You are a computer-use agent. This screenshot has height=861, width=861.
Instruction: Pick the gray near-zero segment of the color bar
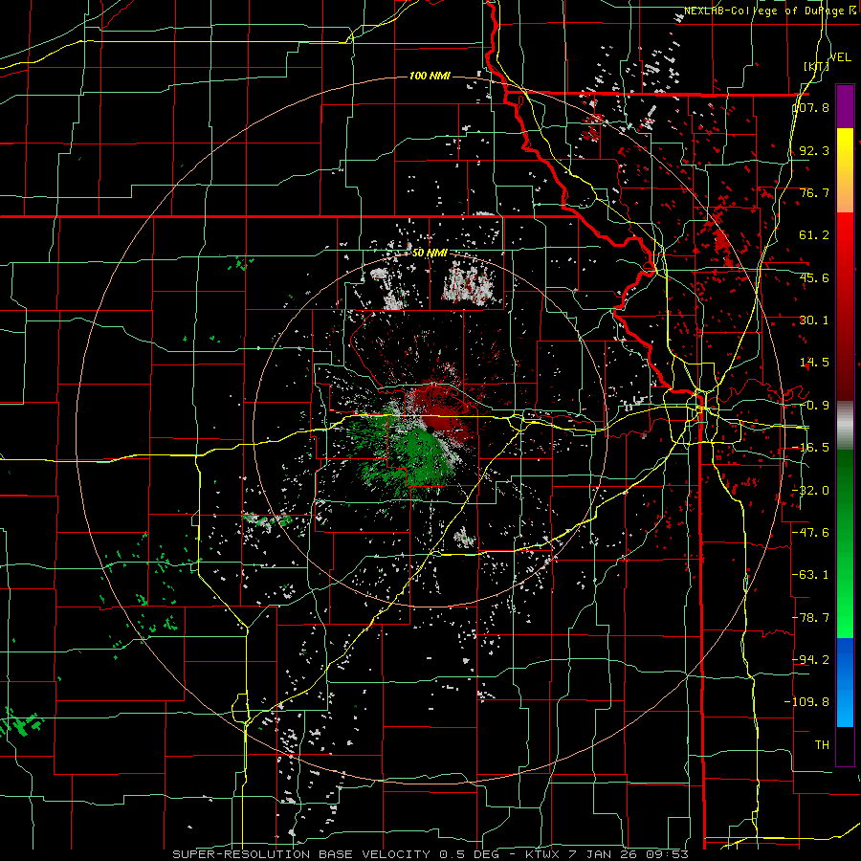845,426
